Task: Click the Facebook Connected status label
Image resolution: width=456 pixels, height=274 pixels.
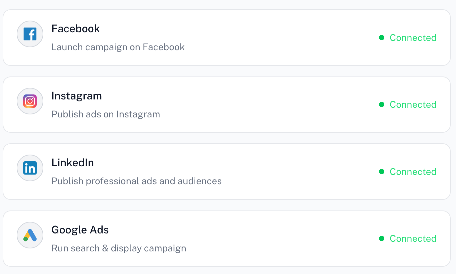Action: pyautogui.click(x=413, y=38)
